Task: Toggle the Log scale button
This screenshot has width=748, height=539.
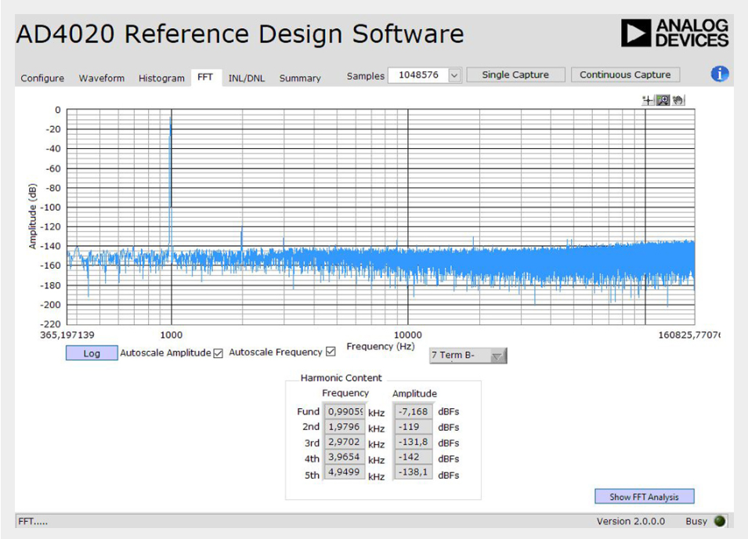Action: (92, 353)
